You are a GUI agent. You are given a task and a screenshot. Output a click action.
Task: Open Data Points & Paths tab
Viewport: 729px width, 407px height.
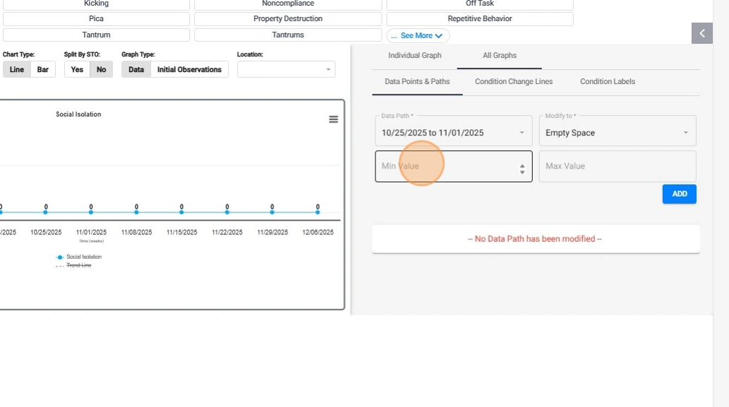417,81
